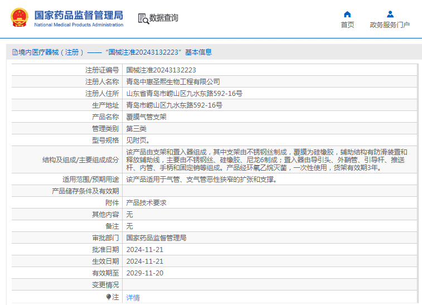
Task: Select expiry date 2029-11-20
Action: pos(145,273)
